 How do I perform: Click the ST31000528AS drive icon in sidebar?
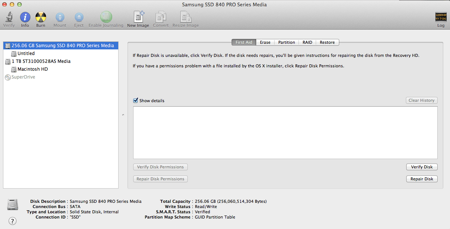(x=8, y=61)
